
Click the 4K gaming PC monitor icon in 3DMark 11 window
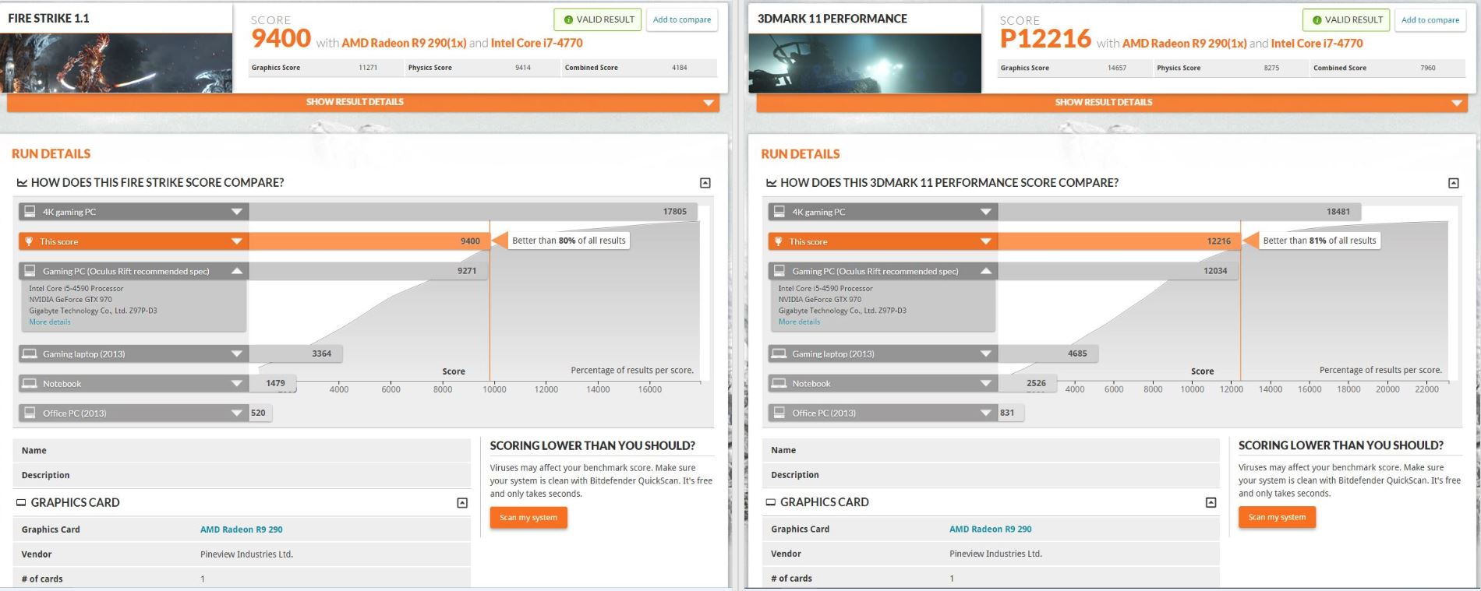tap(779, 211)
